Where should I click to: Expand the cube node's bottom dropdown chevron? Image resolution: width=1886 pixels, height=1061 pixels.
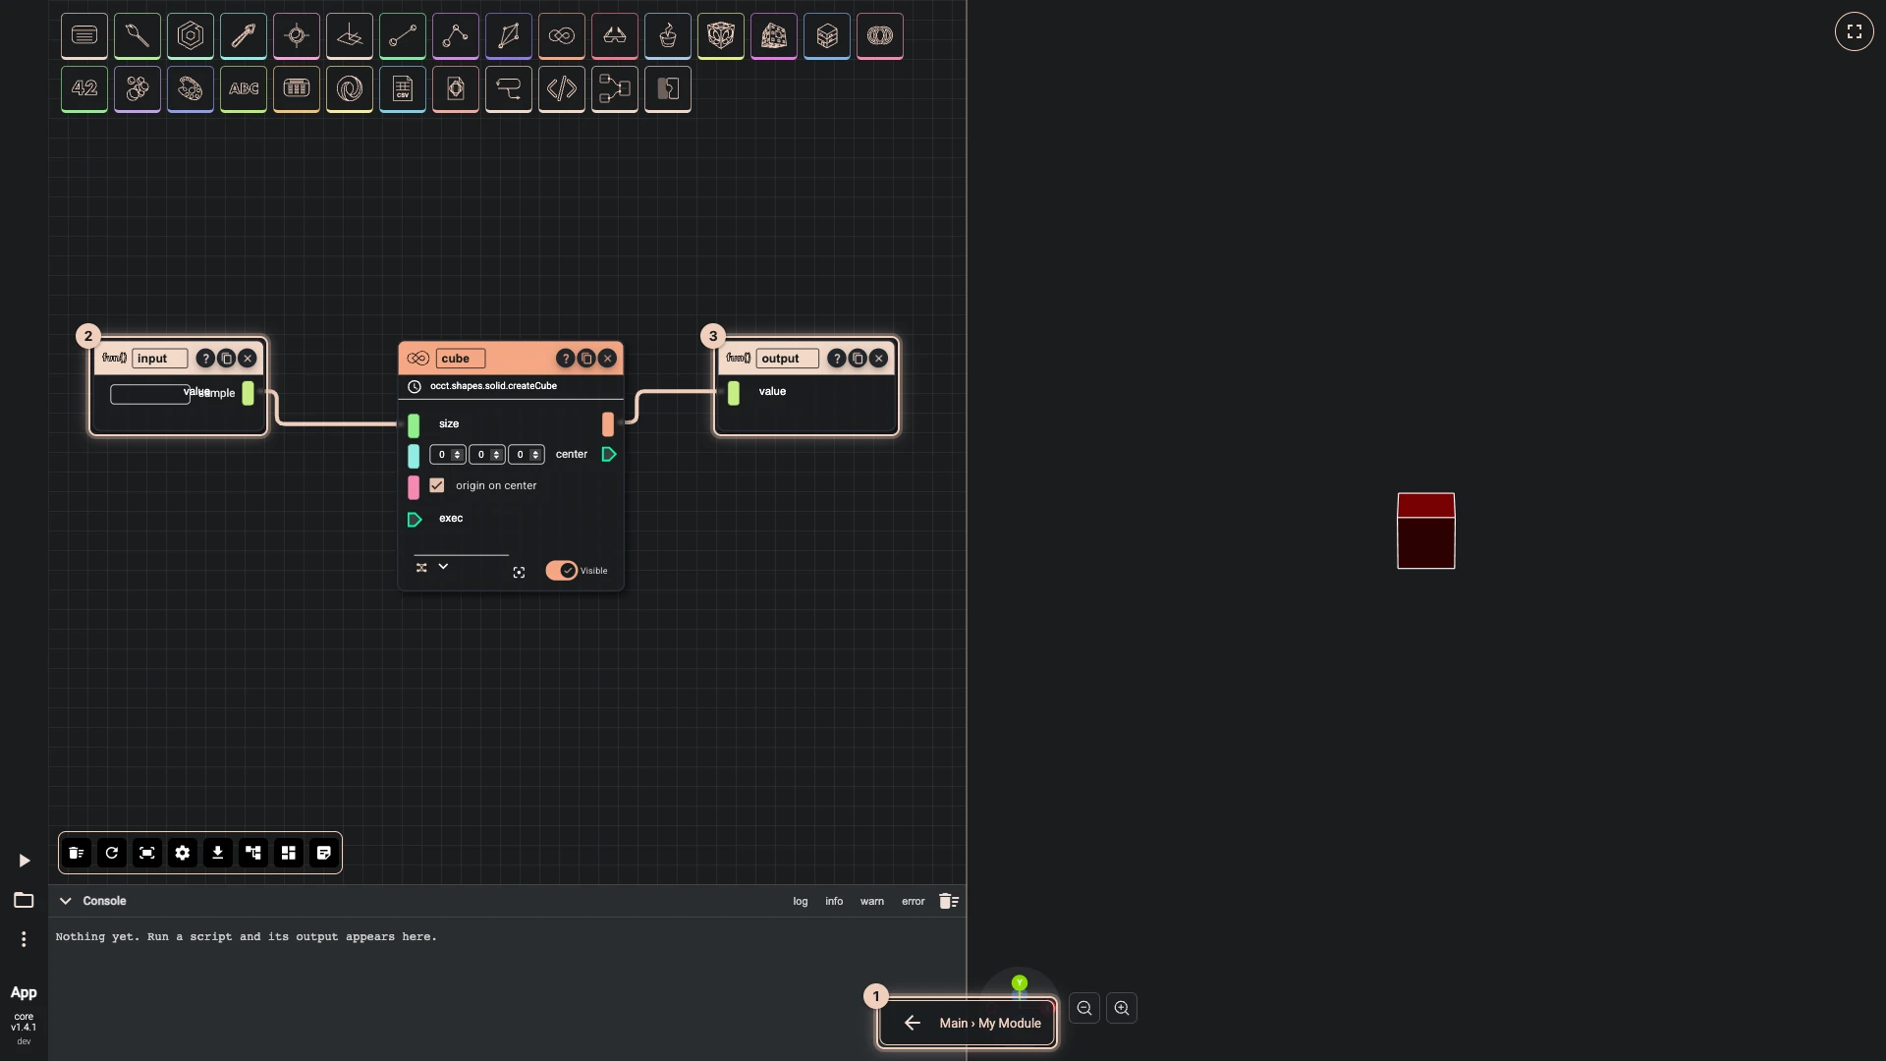[443, 567]
